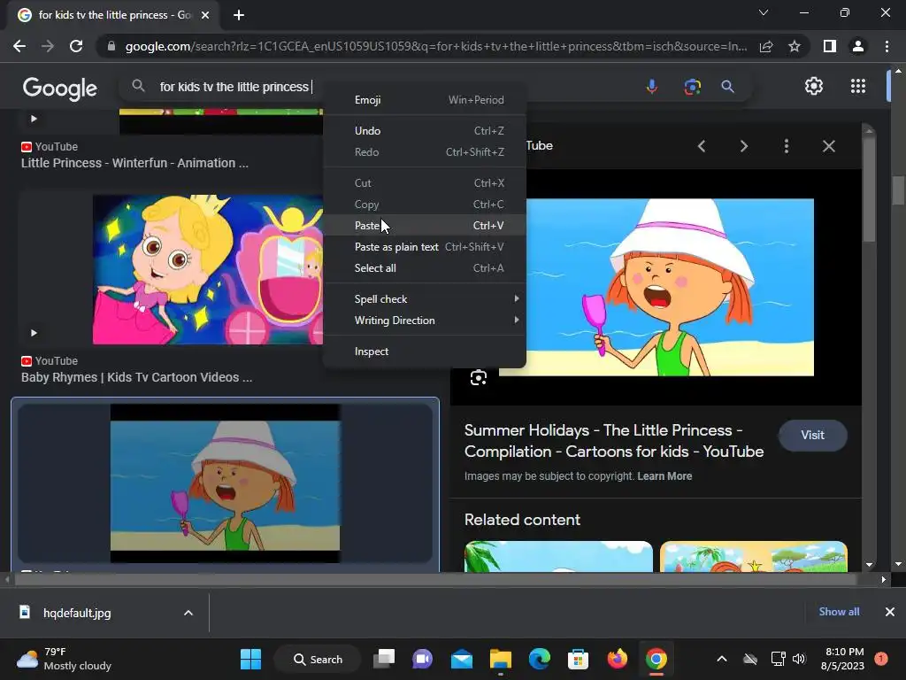The image size is (906, 680).
Task: Go to next image in preview panel
Action: tap(743, 146)
